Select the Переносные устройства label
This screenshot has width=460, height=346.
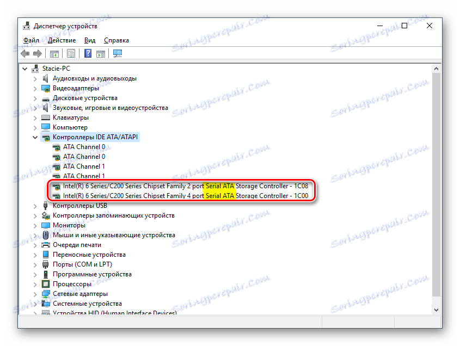(x=89, y=255)
